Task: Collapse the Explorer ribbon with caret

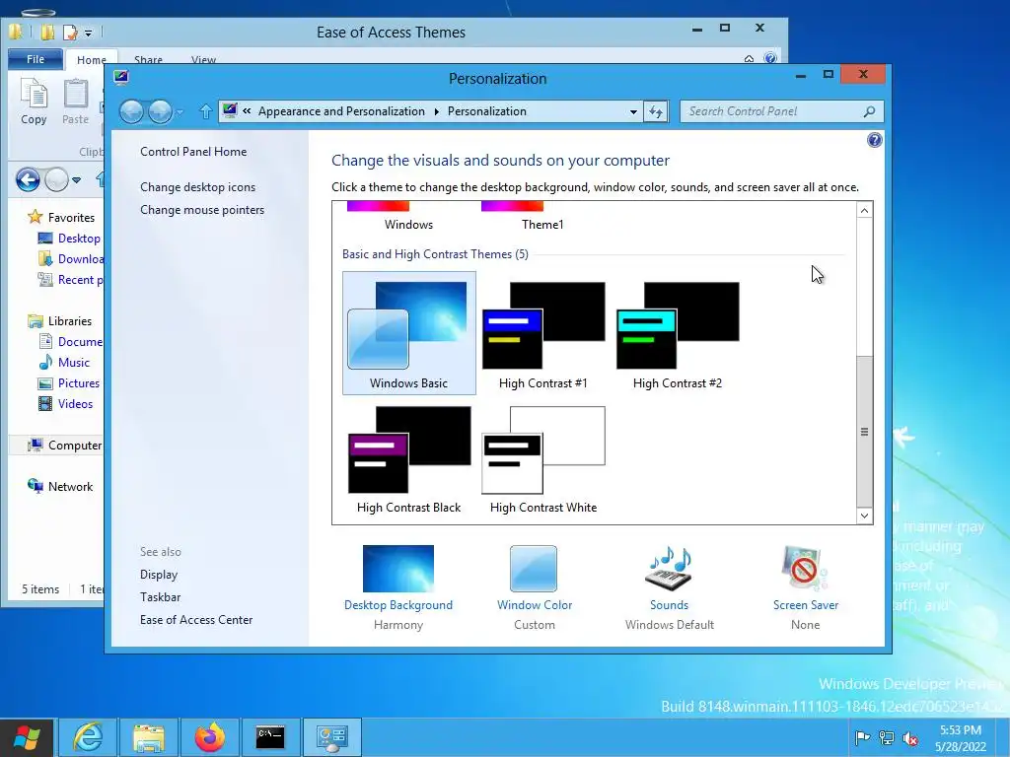Action: pyautogui.click(x=749, y=58)
